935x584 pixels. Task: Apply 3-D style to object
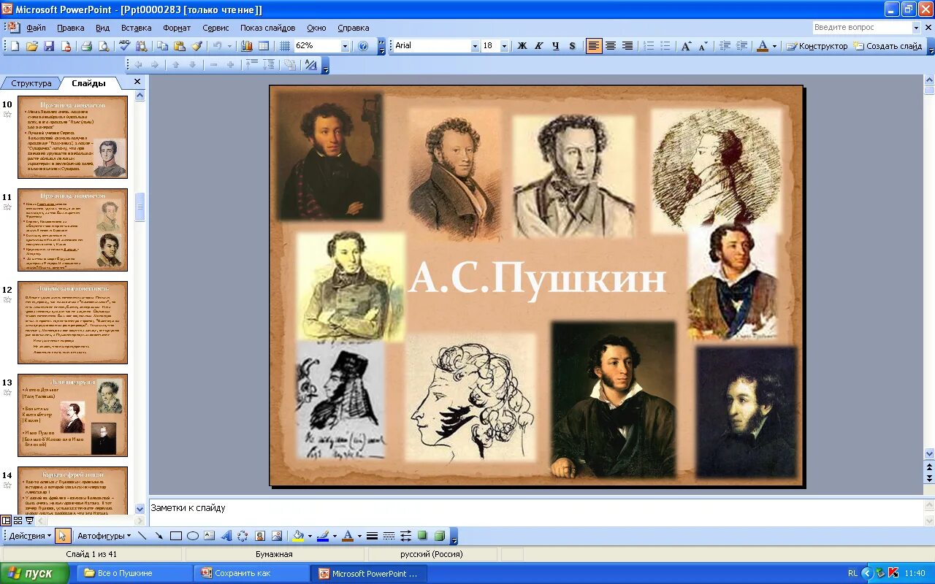[x=439, y=536]
